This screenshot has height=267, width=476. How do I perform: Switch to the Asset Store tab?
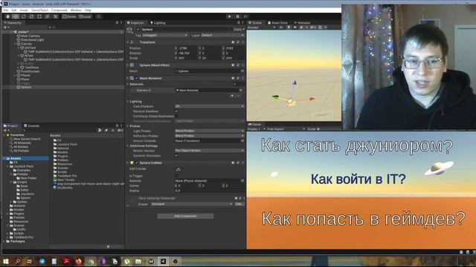[277, 23]
